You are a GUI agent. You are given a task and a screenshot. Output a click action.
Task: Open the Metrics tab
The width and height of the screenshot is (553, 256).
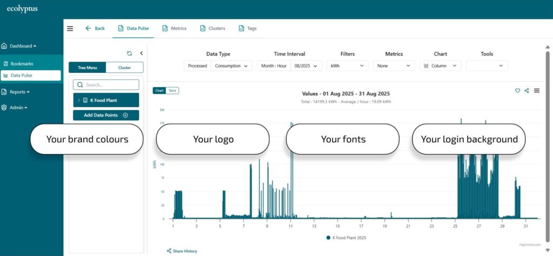click(174, 29)
